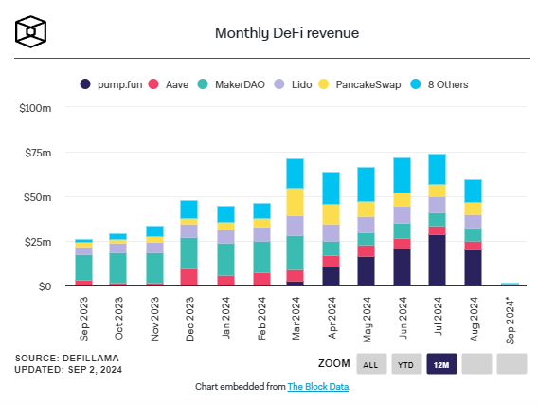Viewport: 538px width, 405px height.
Task: Click the Sep 2023 axis label
Action: pos(83,319)
